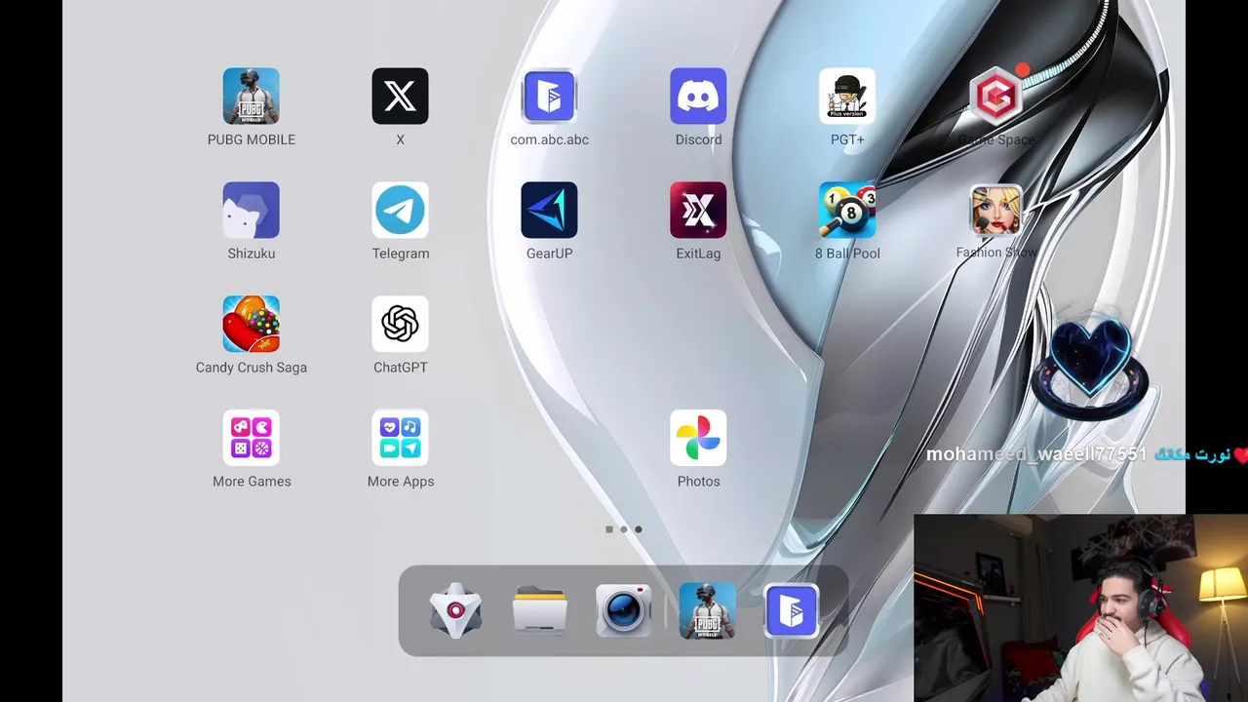Launch the Fashion Show game
The height and width of the screenshot is (702, 1248).
coord(996,210)
